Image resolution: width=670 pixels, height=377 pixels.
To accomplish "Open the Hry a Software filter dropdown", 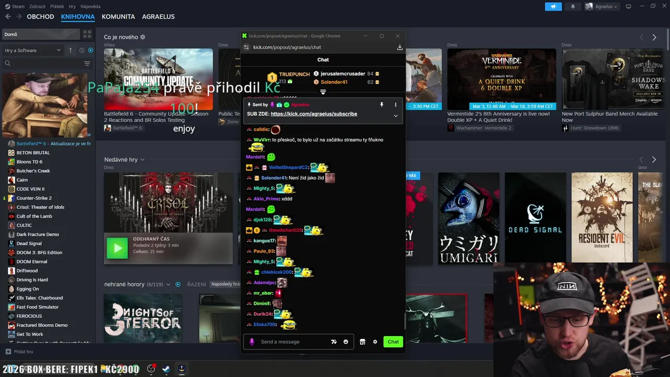I will [32, 50].
